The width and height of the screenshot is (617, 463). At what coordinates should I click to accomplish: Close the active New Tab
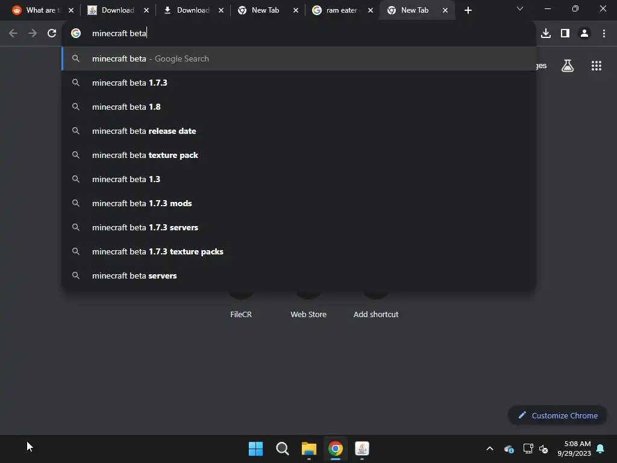coord(445,10)
